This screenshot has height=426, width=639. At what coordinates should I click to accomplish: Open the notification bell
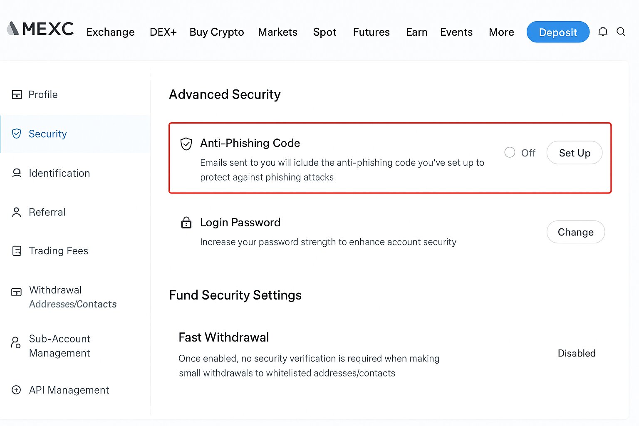coord(603,32)
